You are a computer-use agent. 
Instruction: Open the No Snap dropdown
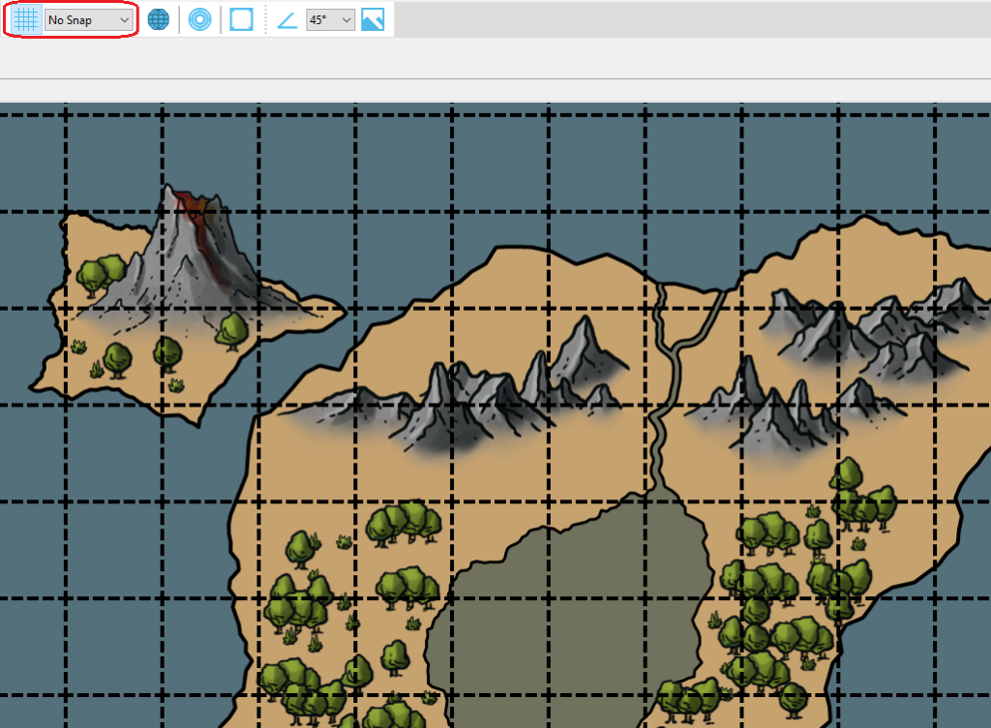point(88,19)
